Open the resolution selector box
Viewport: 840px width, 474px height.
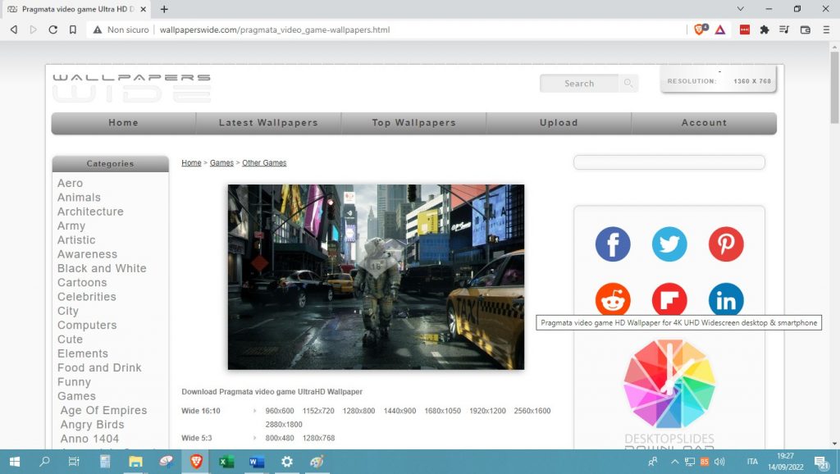718,80
